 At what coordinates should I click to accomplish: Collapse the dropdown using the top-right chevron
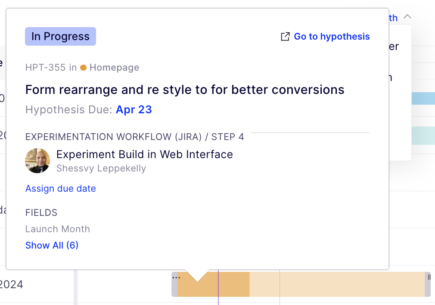coord(407,16)
